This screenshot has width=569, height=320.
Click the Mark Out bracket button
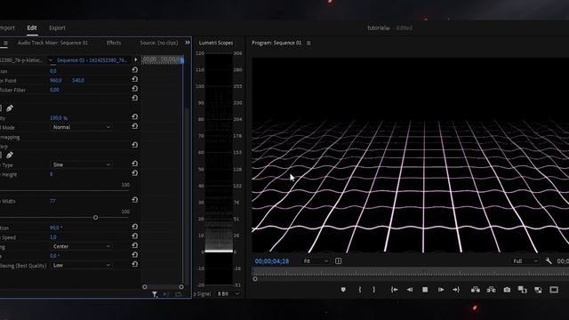pyautogui.click(x=373, y=290)
